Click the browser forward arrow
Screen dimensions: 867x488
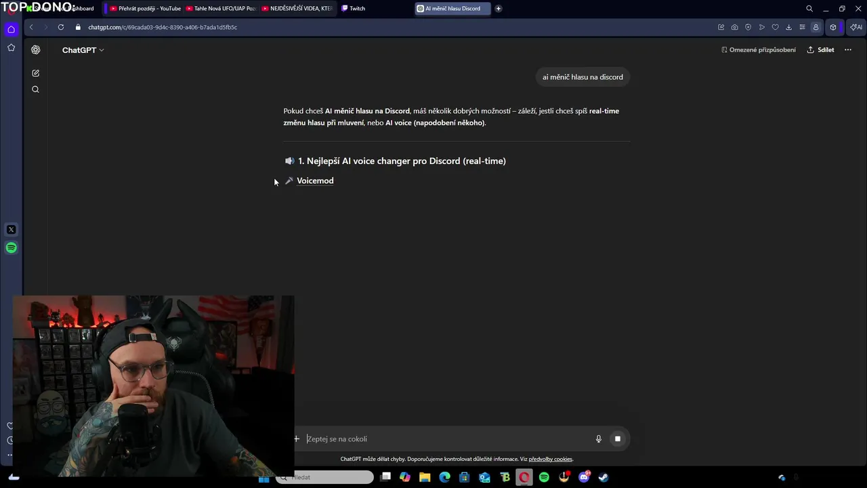[x=45, y=27]
